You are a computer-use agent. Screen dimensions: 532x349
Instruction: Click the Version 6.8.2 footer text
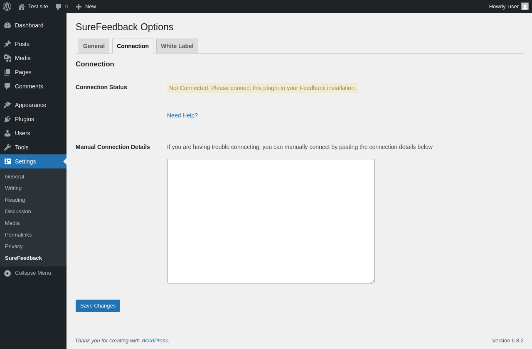click(508, 340)
